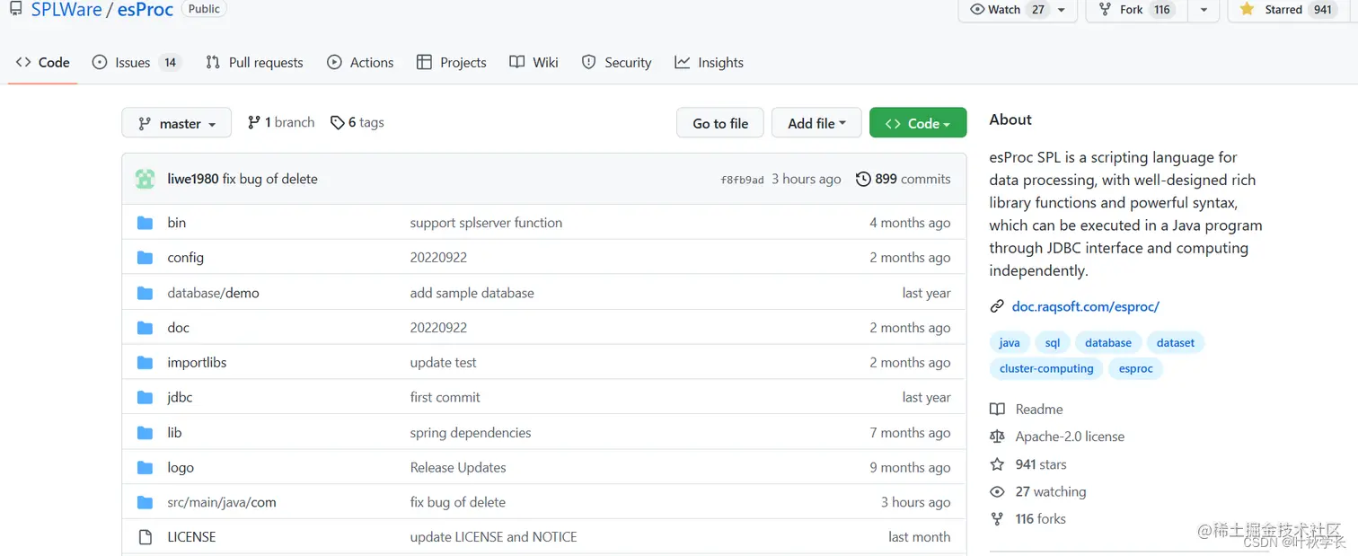Open the Add file dropdown
Image resolution: width=1358 pixels, height=556 pixels.
point(816,123)
